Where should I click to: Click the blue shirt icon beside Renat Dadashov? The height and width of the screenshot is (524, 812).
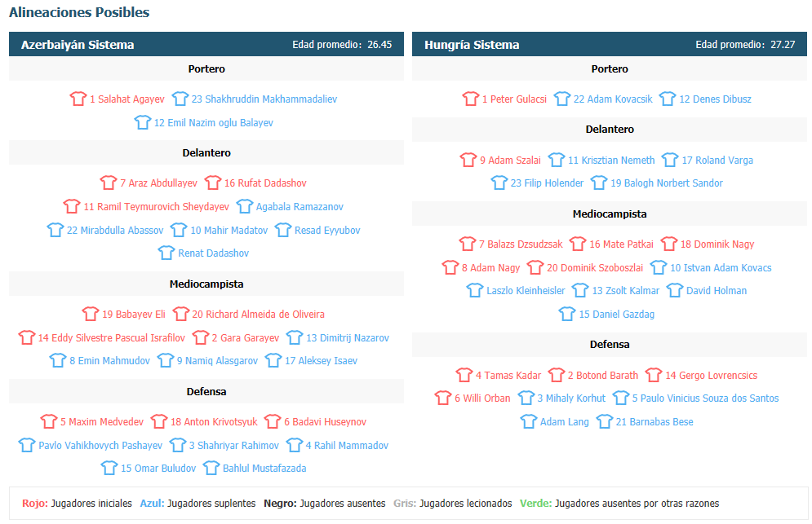(x=166, y=253)
